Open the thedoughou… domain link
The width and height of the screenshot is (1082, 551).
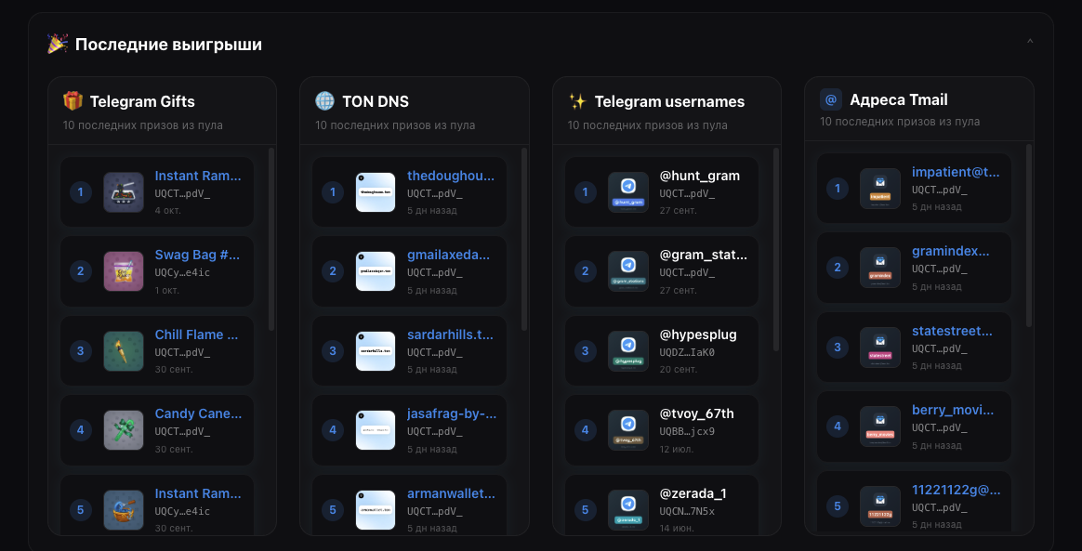pyautogui.click(x=451, y=176)
